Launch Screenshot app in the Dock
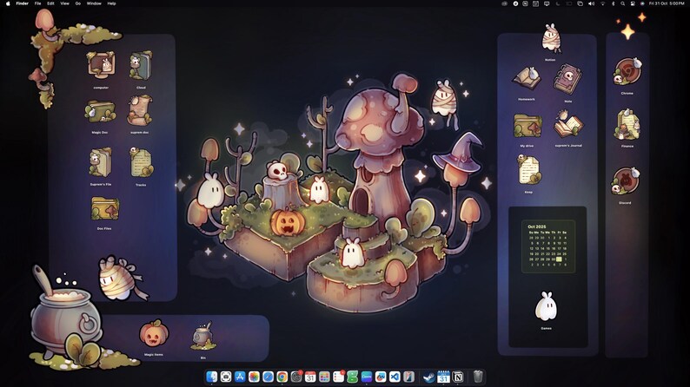690x387 pixels. 226,377
